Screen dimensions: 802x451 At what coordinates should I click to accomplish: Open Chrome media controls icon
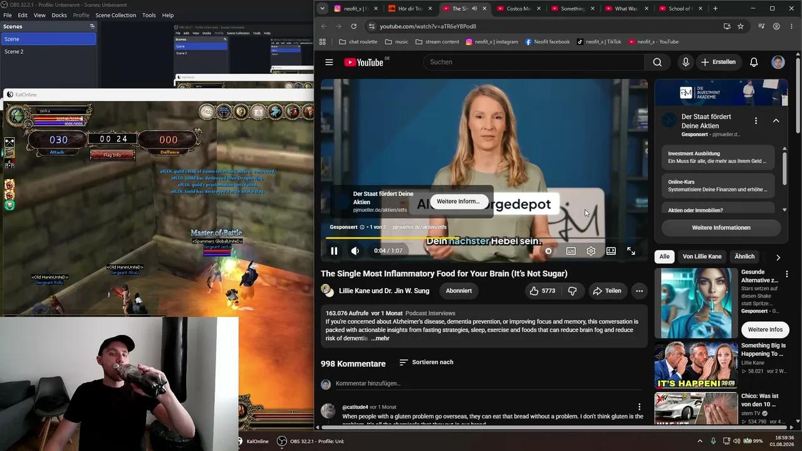[761, 26]
